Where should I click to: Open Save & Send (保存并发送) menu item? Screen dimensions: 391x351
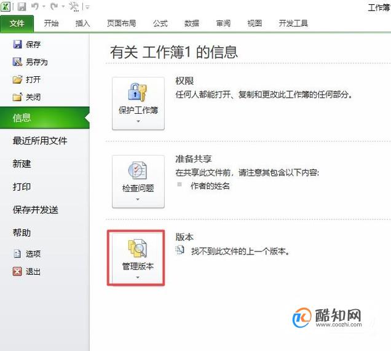(36, 210)
